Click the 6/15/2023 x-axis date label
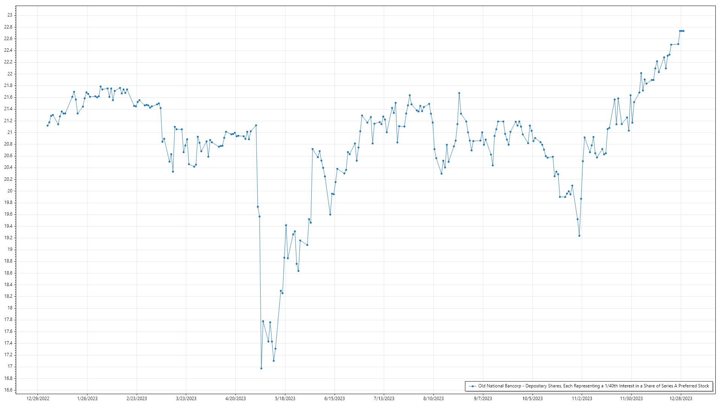The image size is (721, 405). click(335, 399)
